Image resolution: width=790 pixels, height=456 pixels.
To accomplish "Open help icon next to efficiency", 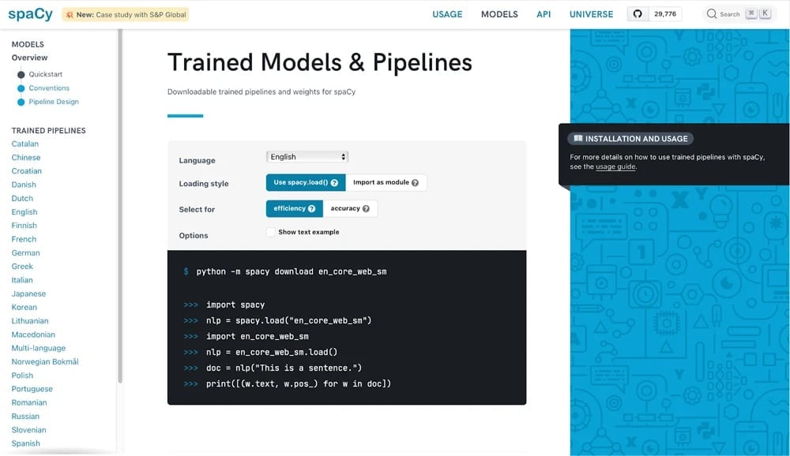I will [x=311, y=209].
